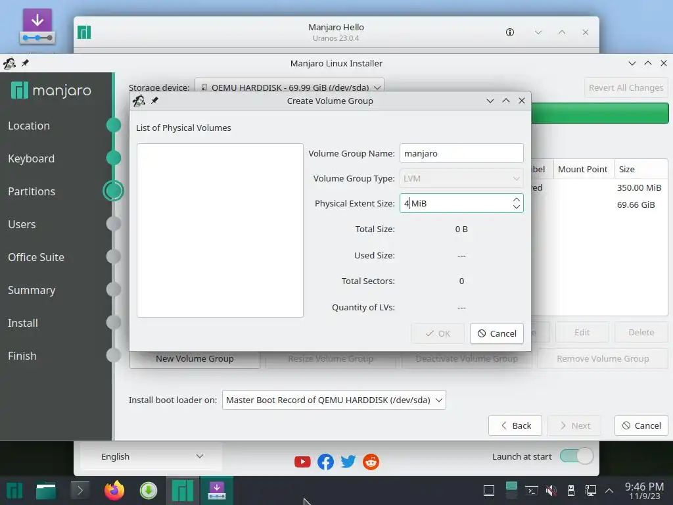Select the Summary step in sidebar
The width and height of the screenshot is (673, 505).
pos(32,290)
